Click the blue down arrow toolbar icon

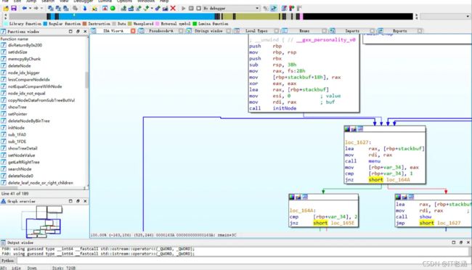85,8
